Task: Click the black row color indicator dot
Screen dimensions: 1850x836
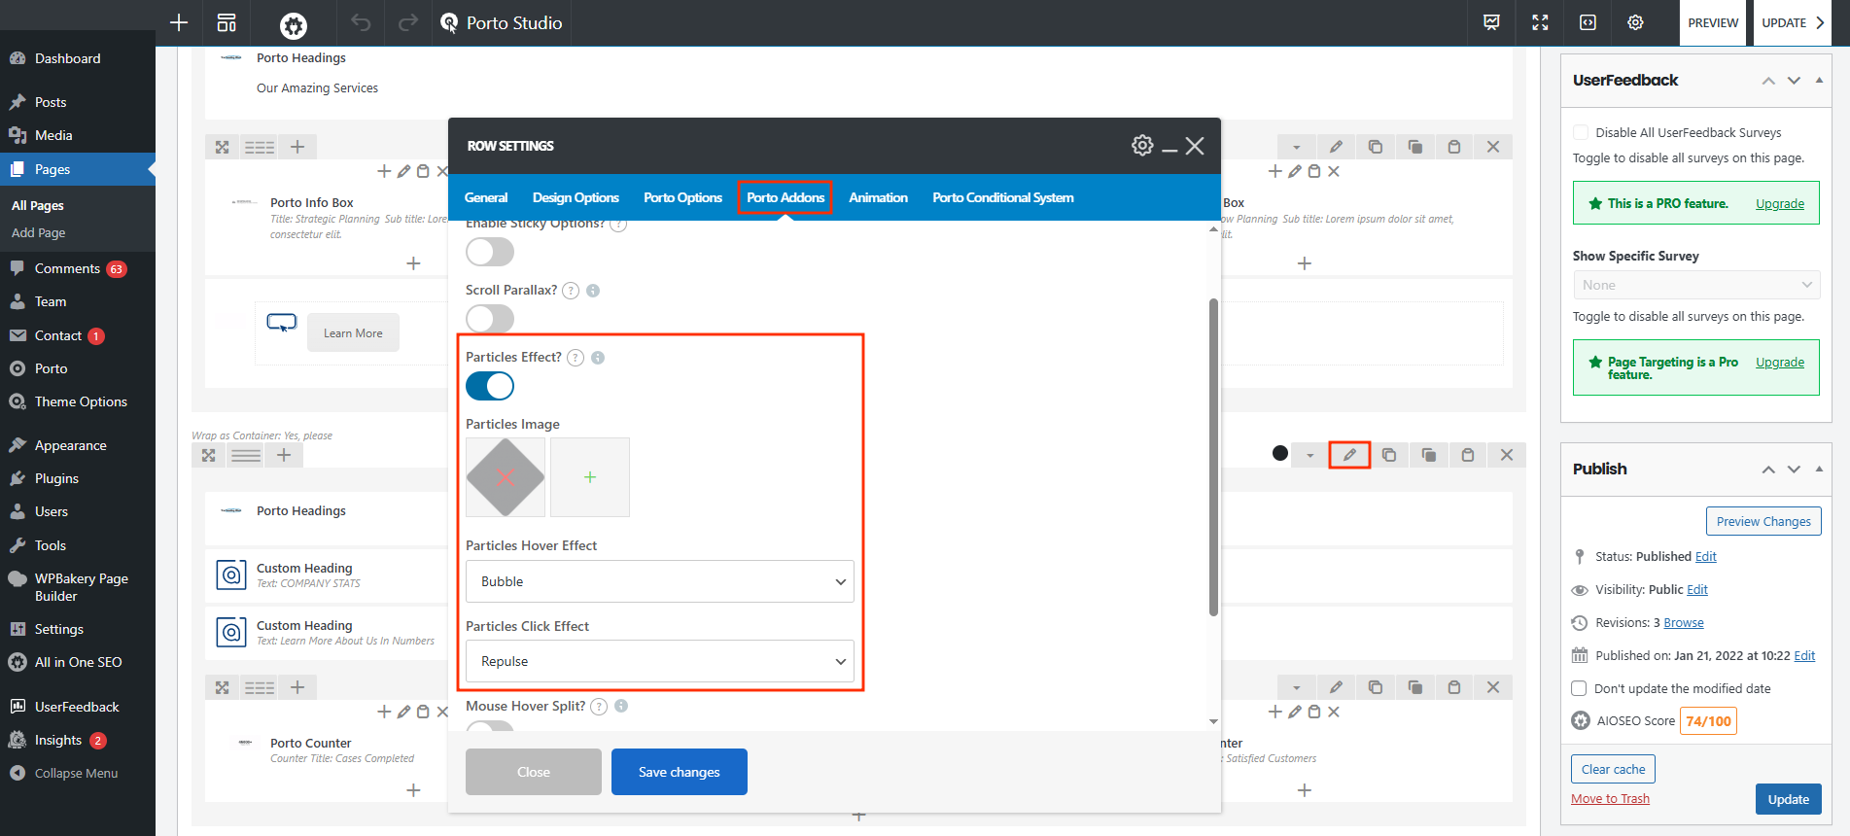Action: click(x=1280, y=453)
